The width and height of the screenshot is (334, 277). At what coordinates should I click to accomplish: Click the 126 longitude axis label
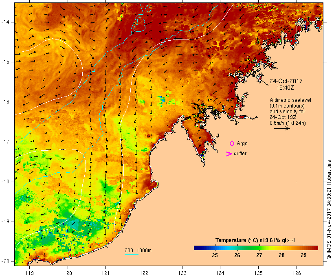(x=297, y=273)
